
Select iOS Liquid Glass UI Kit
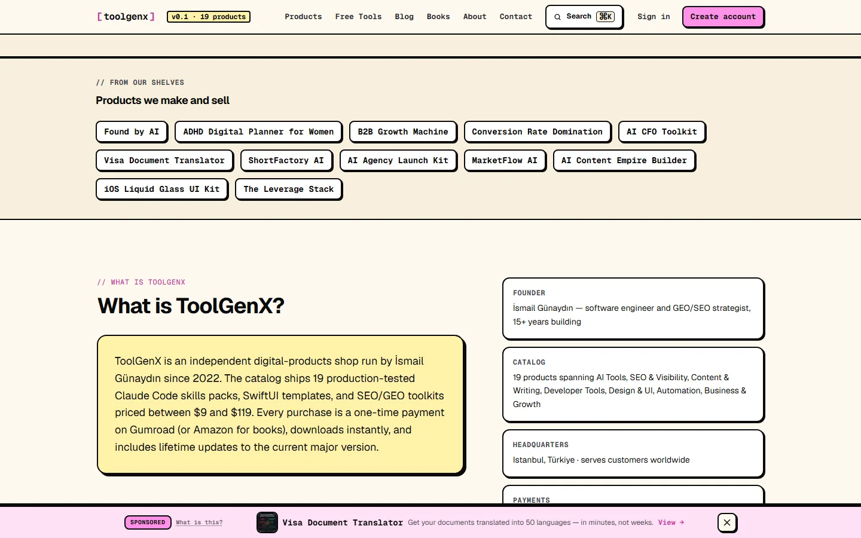[162, 189]
